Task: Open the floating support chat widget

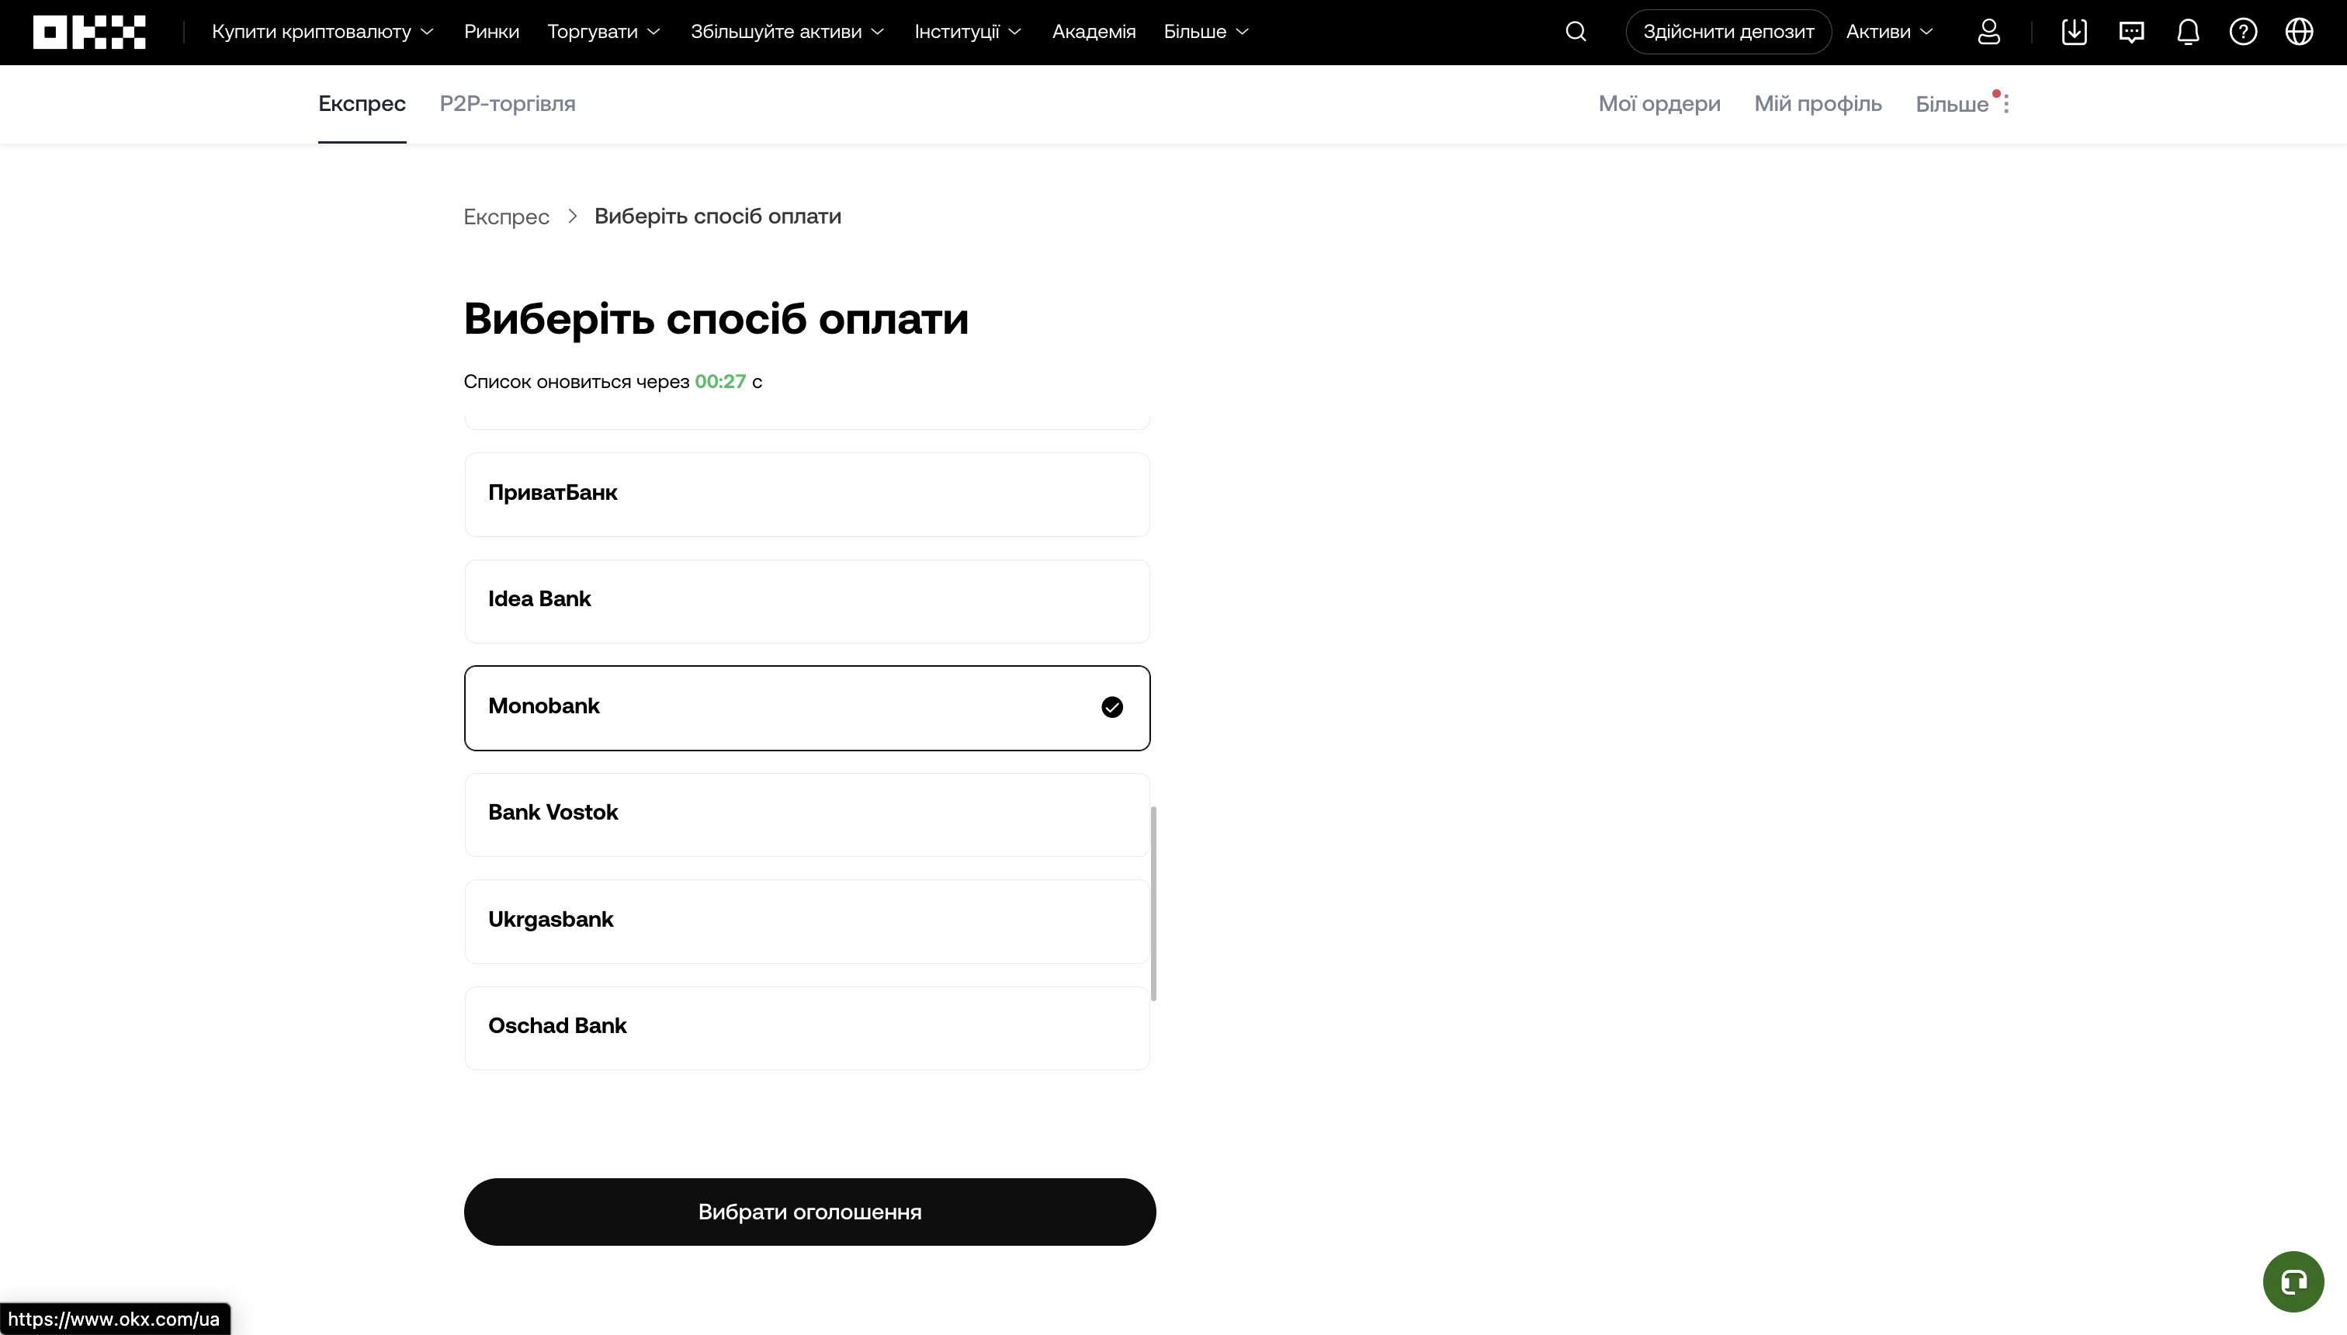Action: point(2293,1281)
